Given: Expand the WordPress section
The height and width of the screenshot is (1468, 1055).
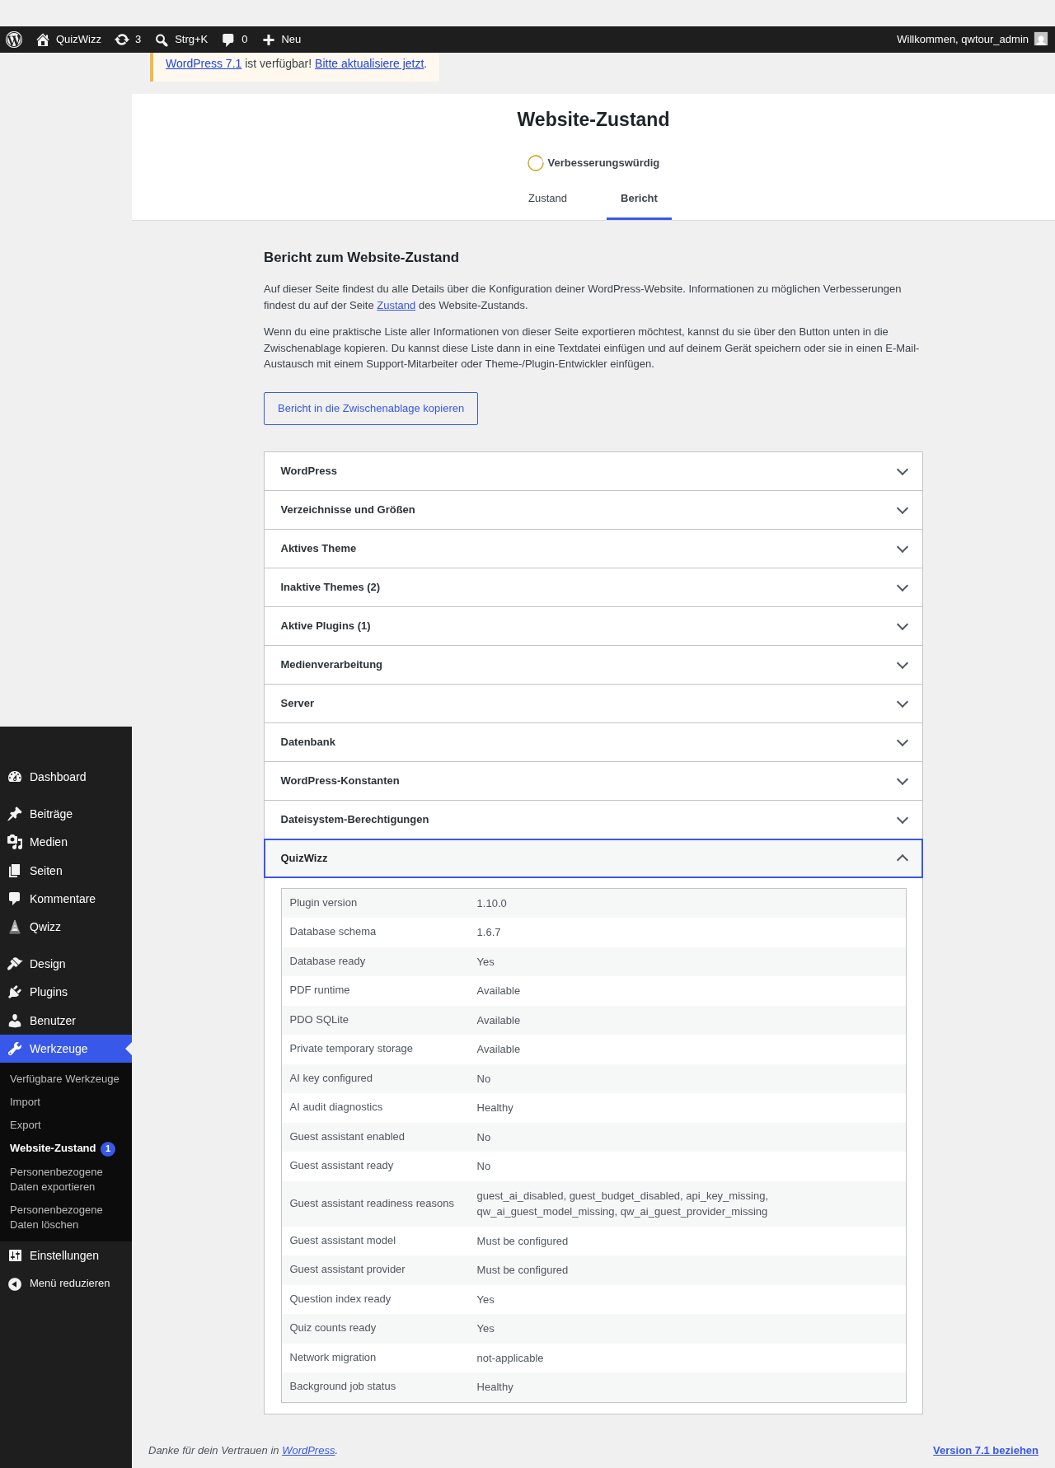Looking at the screenshot, I should click(593, 471).
